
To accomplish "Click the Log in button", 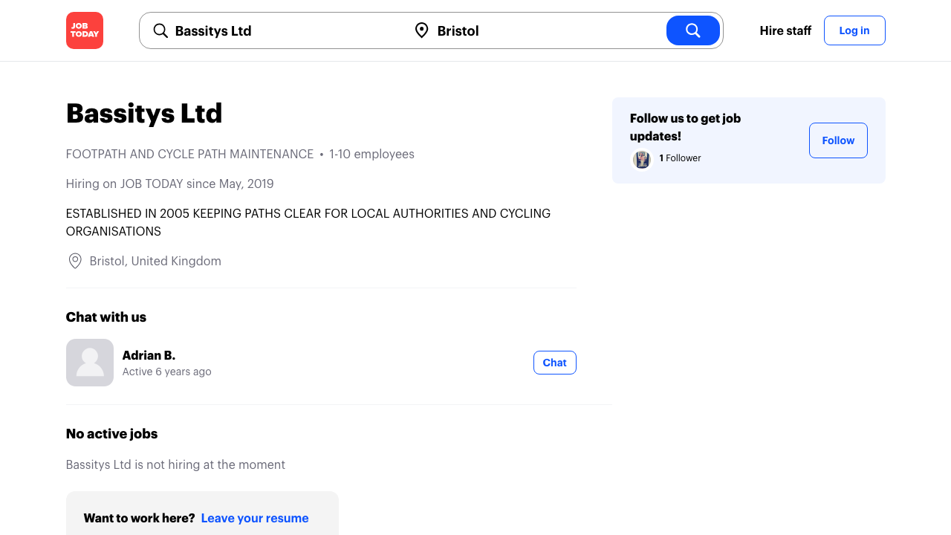I will [854, 30].
